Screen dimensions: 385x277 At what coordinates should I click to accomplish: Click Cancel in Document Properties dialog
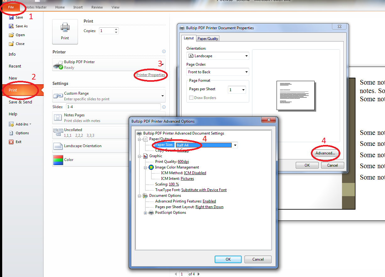coord(333,165)
